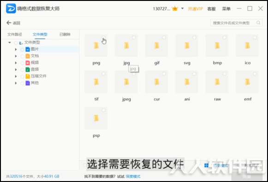Expand the 图片 tree node arrow
Image resolution: width=268 pixels, height=182 pixels.
16,49
